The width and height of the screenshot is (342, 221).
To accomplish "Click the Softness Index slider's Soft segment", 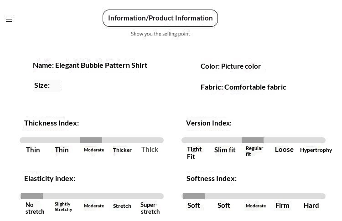I will tap(194, 196).
